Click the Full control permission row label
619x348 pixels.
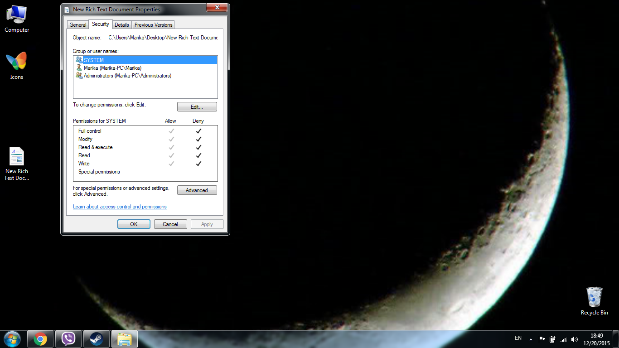point(90,131)
